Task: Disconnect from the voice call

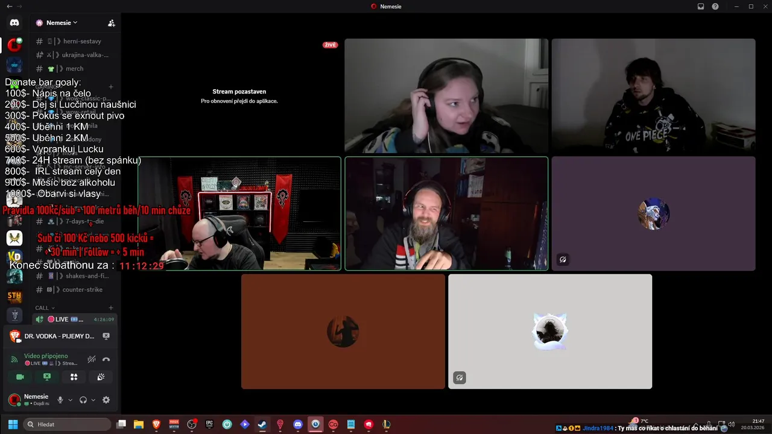Action: (106, 359)
